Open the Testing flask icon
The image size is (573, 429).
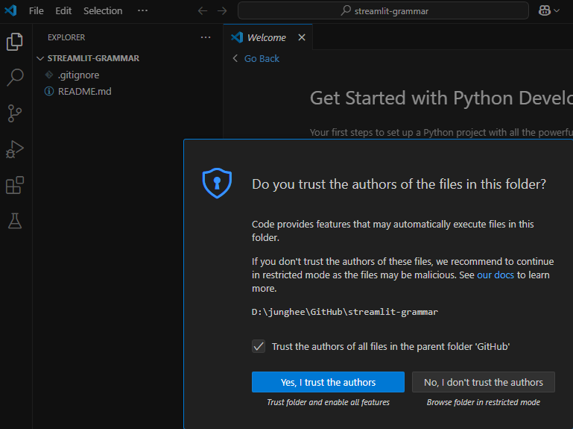[15, 221]
